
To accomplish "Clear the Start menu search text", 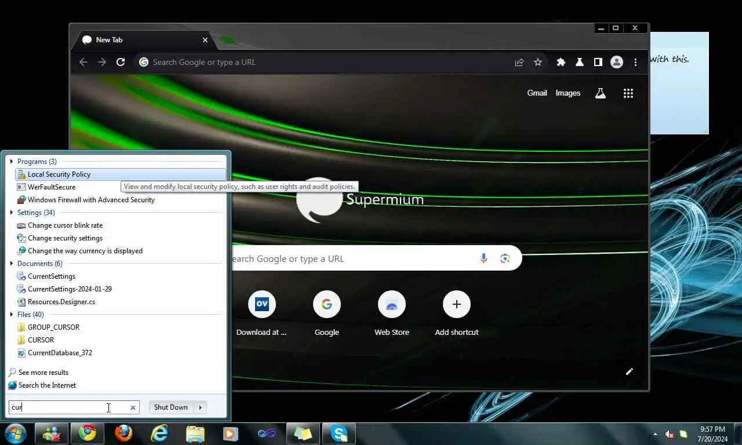I will (133, 407).
